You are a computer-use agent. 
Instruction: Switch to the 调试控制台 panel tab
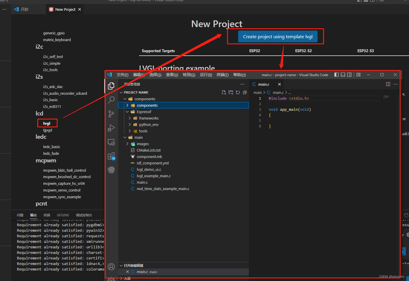coord(84,215)
